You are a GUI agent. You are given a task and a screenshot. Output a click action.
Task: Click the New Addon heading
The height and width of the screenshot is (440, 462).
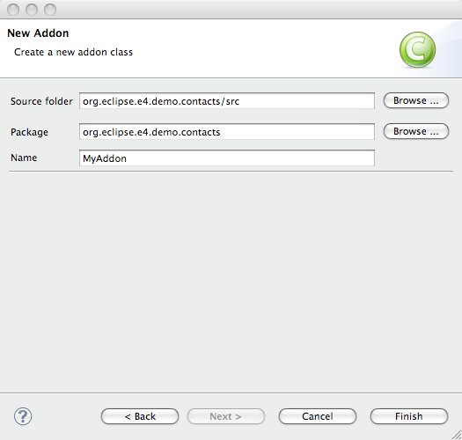pos(38,33)
